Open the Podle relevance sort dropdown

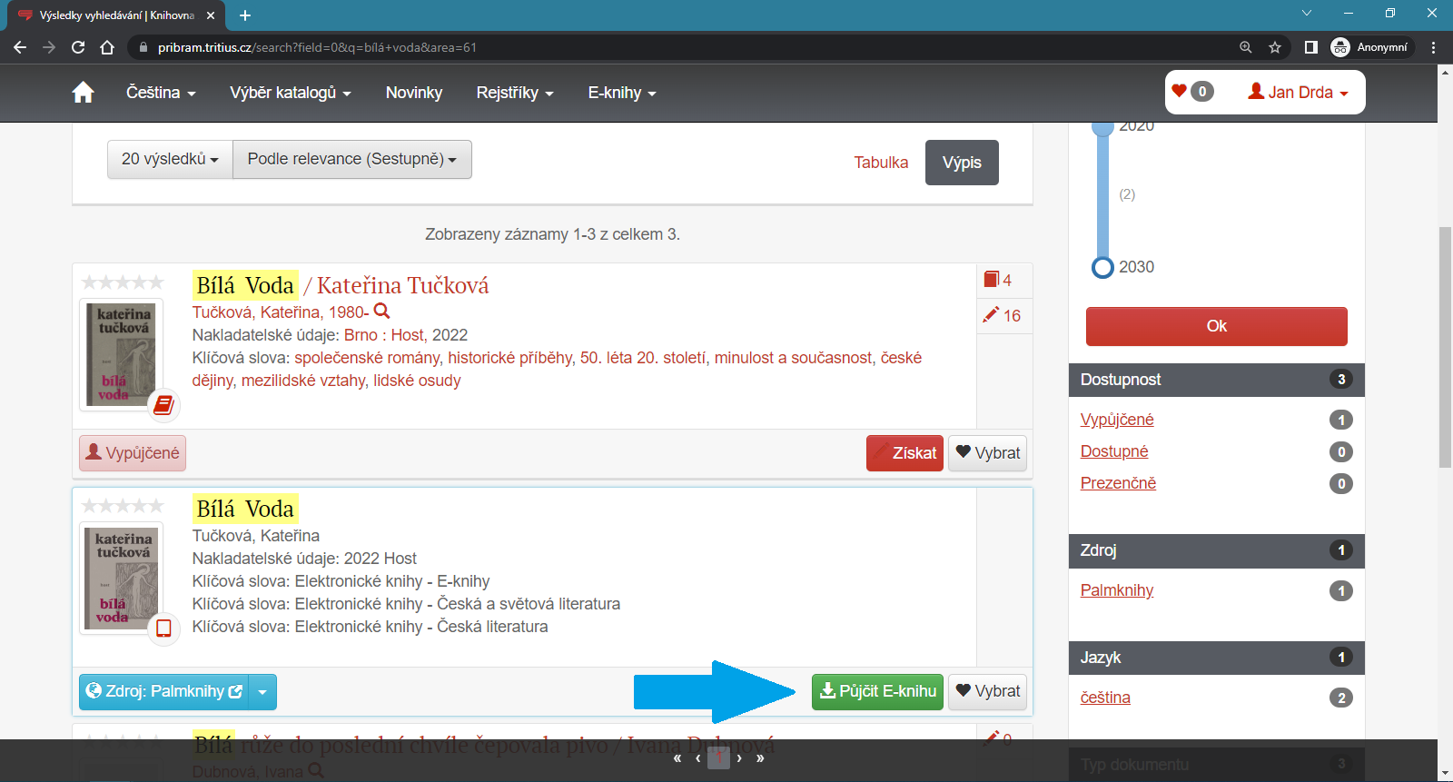point(352,159)
